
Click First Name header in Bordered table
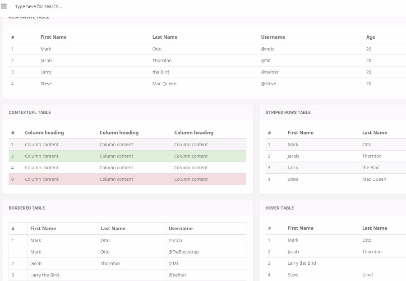[43, 228]
